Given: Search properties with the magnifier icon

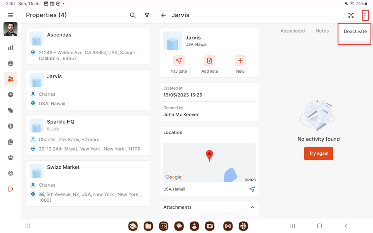Looking at the screenshot, I should click(133, 15).
